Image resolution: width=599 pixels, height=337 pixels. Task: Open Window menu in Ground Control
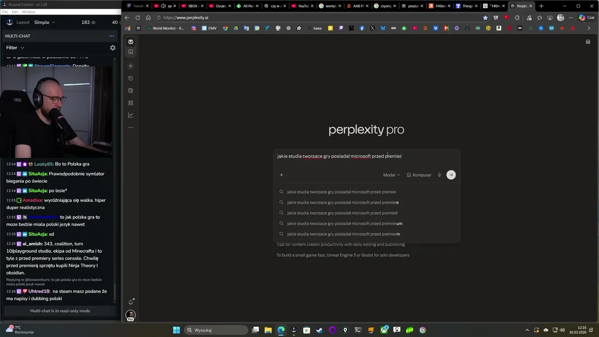pyautogui.click(x=29, y=12)
